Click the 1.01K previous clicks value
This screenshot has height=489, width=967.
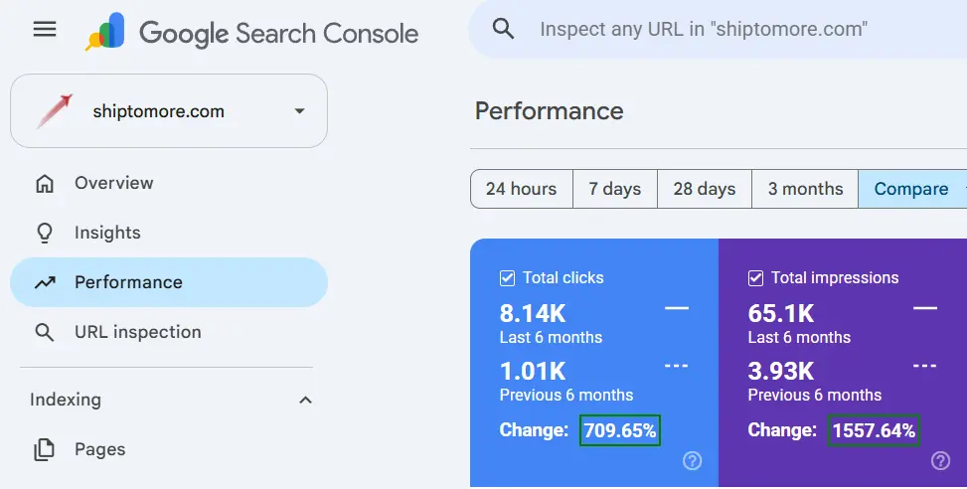(533, 371)
